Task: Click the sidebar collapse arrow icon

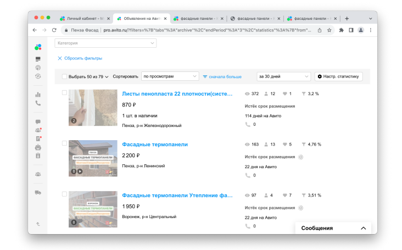Action: 38,224
